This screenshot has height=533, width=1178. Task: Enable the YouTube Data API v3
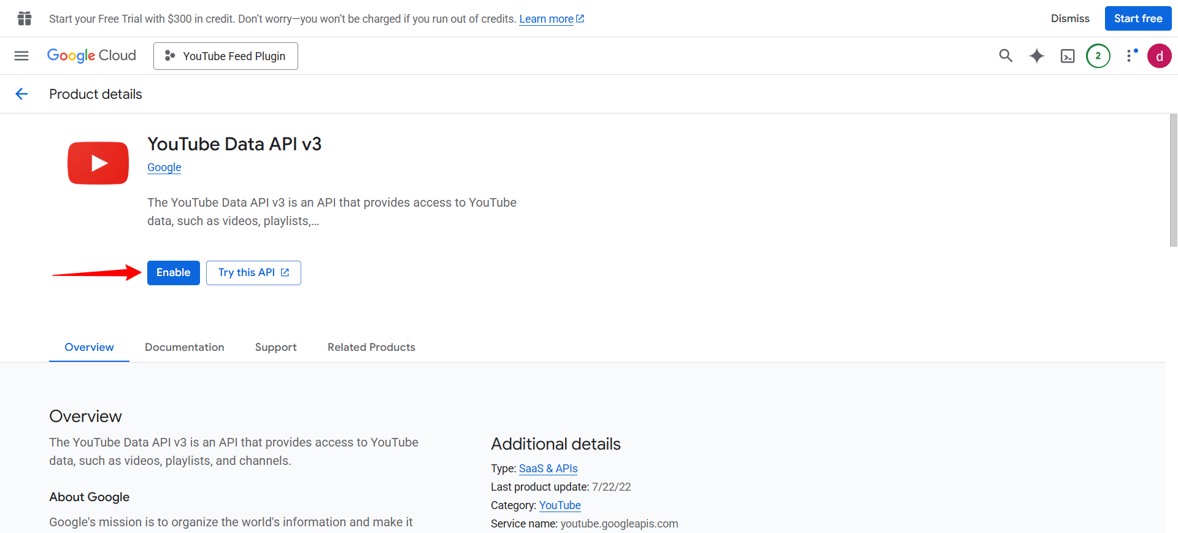[x=174, y=273]
